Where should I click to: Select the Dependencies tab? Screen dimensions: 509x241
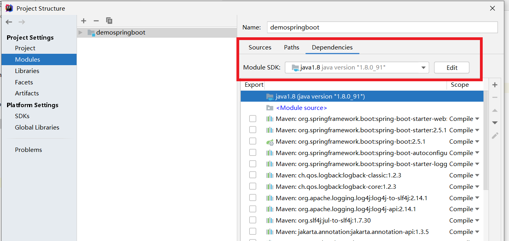[332, 47]
